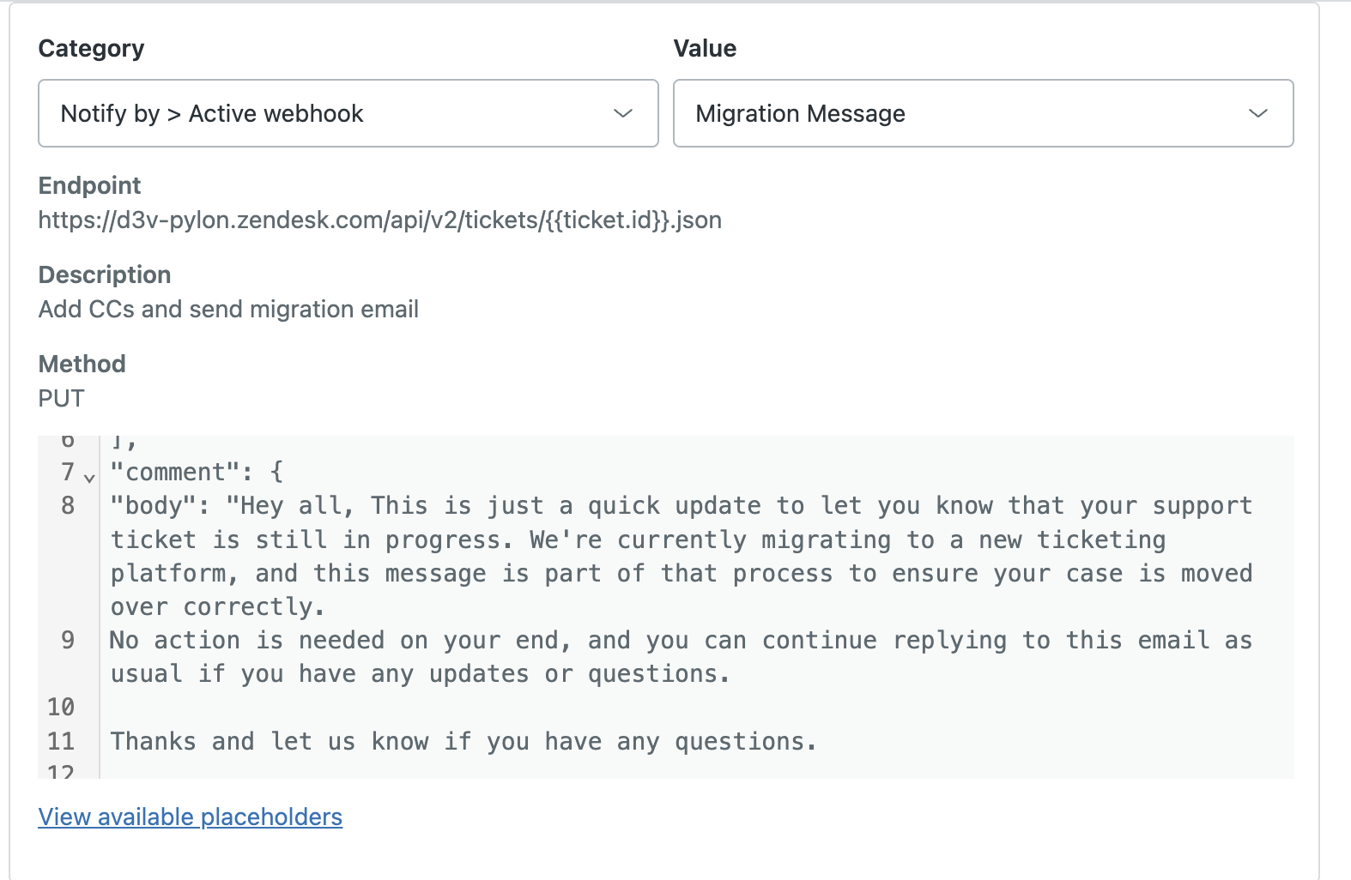Click the 'No action is needed' code line
The image size is (1351, 880).
(601, 640)
